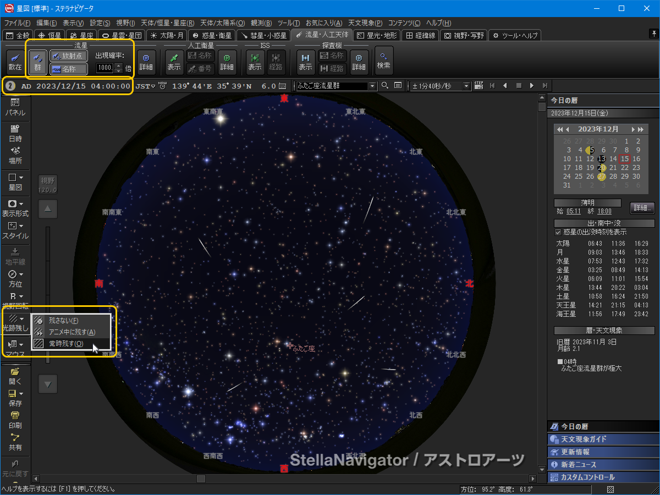Screen dimensions: 660x495
Task: Click the zoom up-arrow button
Action: point(48,209)
